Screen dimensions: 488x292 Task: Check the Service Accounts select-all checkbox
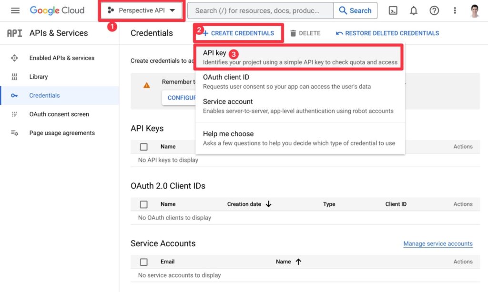pyautogui.click(x=143, y=262)
